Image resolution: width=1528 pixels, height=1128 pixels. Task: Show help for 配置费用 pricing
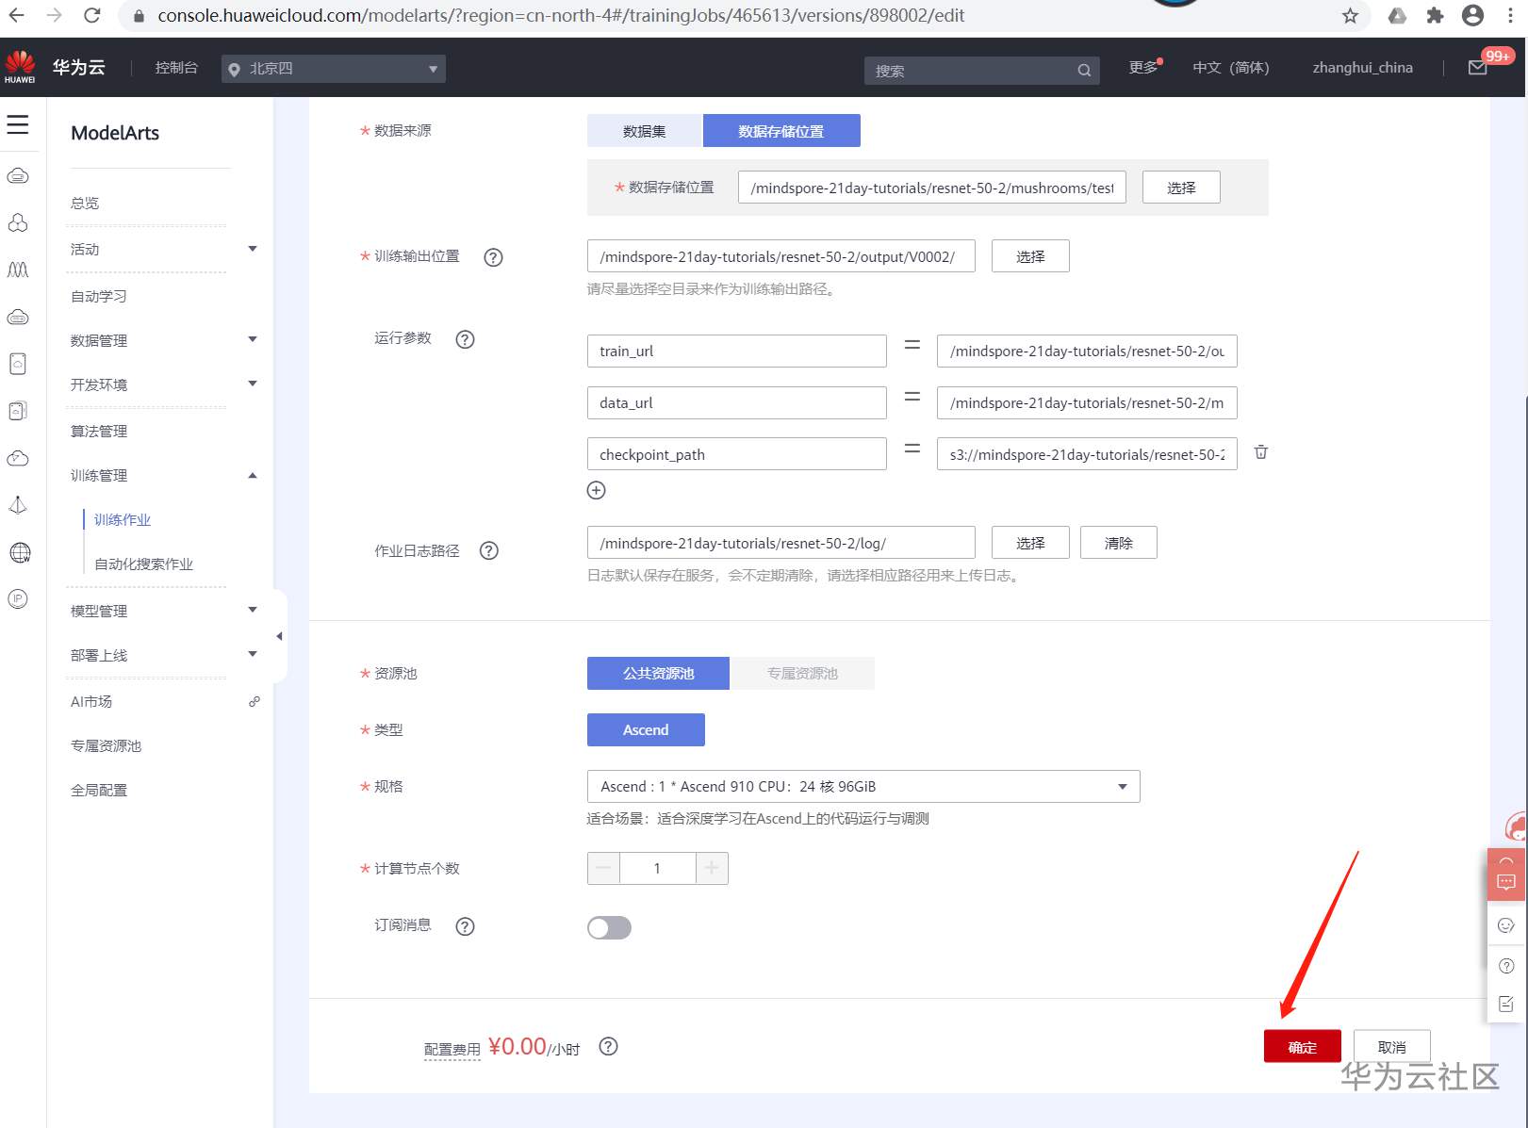[609, 1046]
